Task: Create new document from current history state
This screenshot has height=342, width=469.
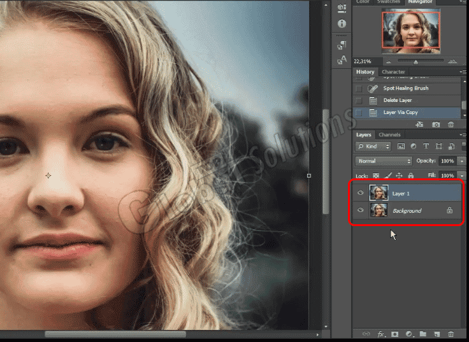Action: click(419, 124)
